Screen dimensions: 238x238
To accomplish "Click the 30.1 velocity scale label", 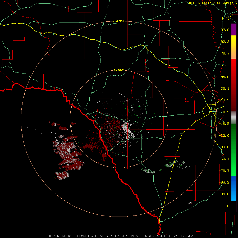I will (x=225, y=89).
